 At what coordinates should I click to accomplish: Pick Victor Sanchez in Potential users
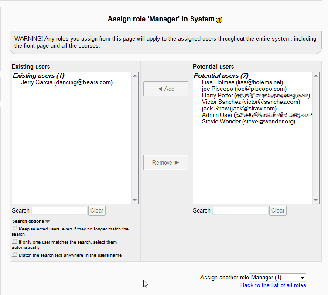click(251, 102)
